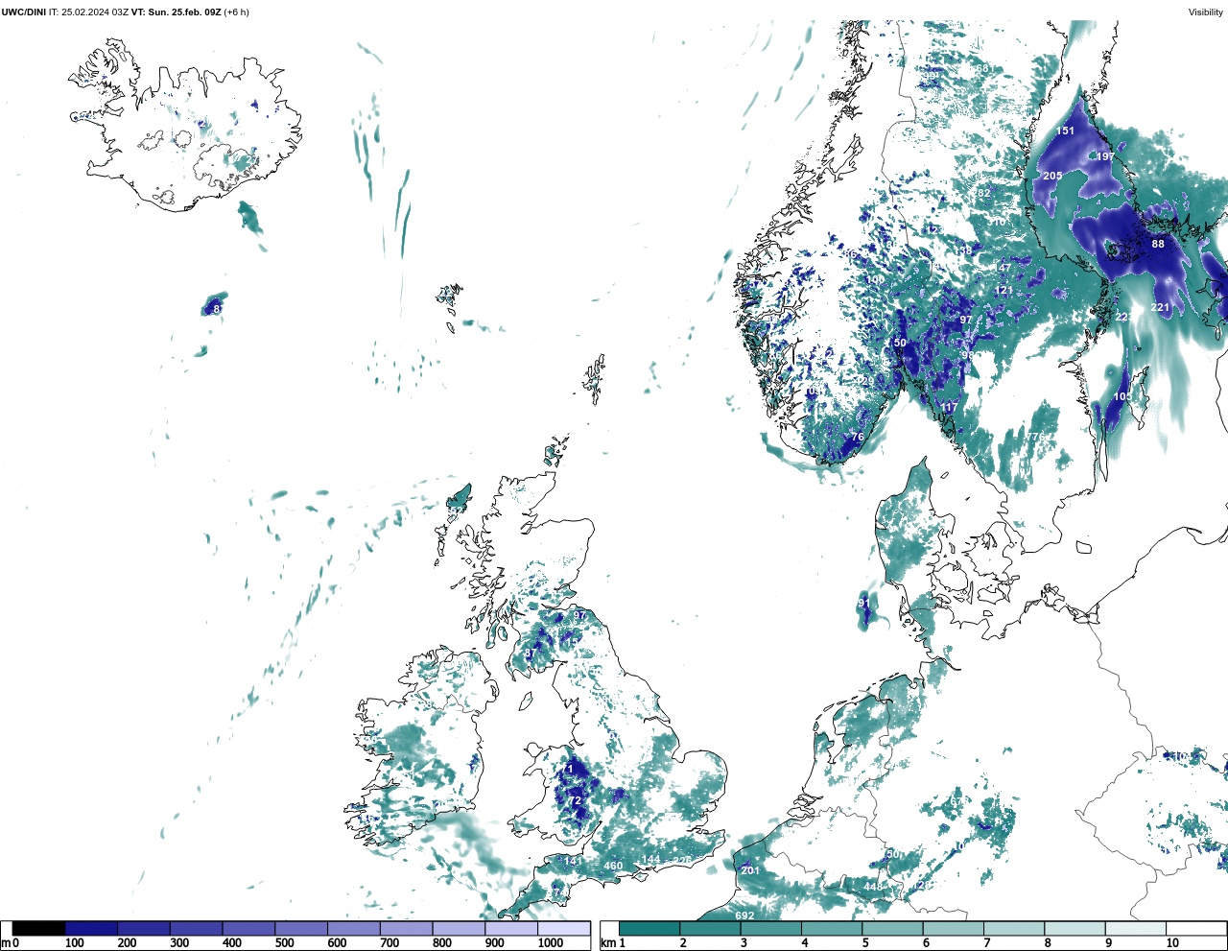Click the '144' value over southern England
Viewport: 1228px width, 951px height.
pyautogui.click(x=651, y=859)
